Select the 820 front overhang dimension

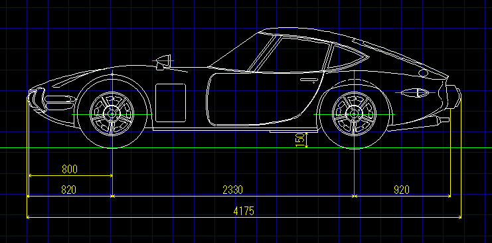tap(68, 190)
